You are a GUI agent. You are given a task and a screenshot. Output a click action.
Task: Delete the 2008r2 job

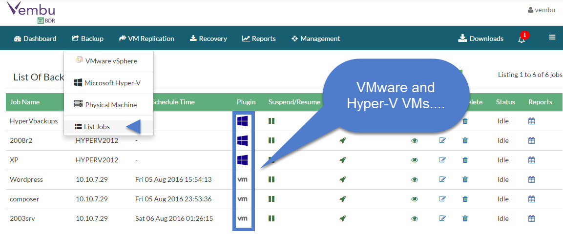pos(465,140)
